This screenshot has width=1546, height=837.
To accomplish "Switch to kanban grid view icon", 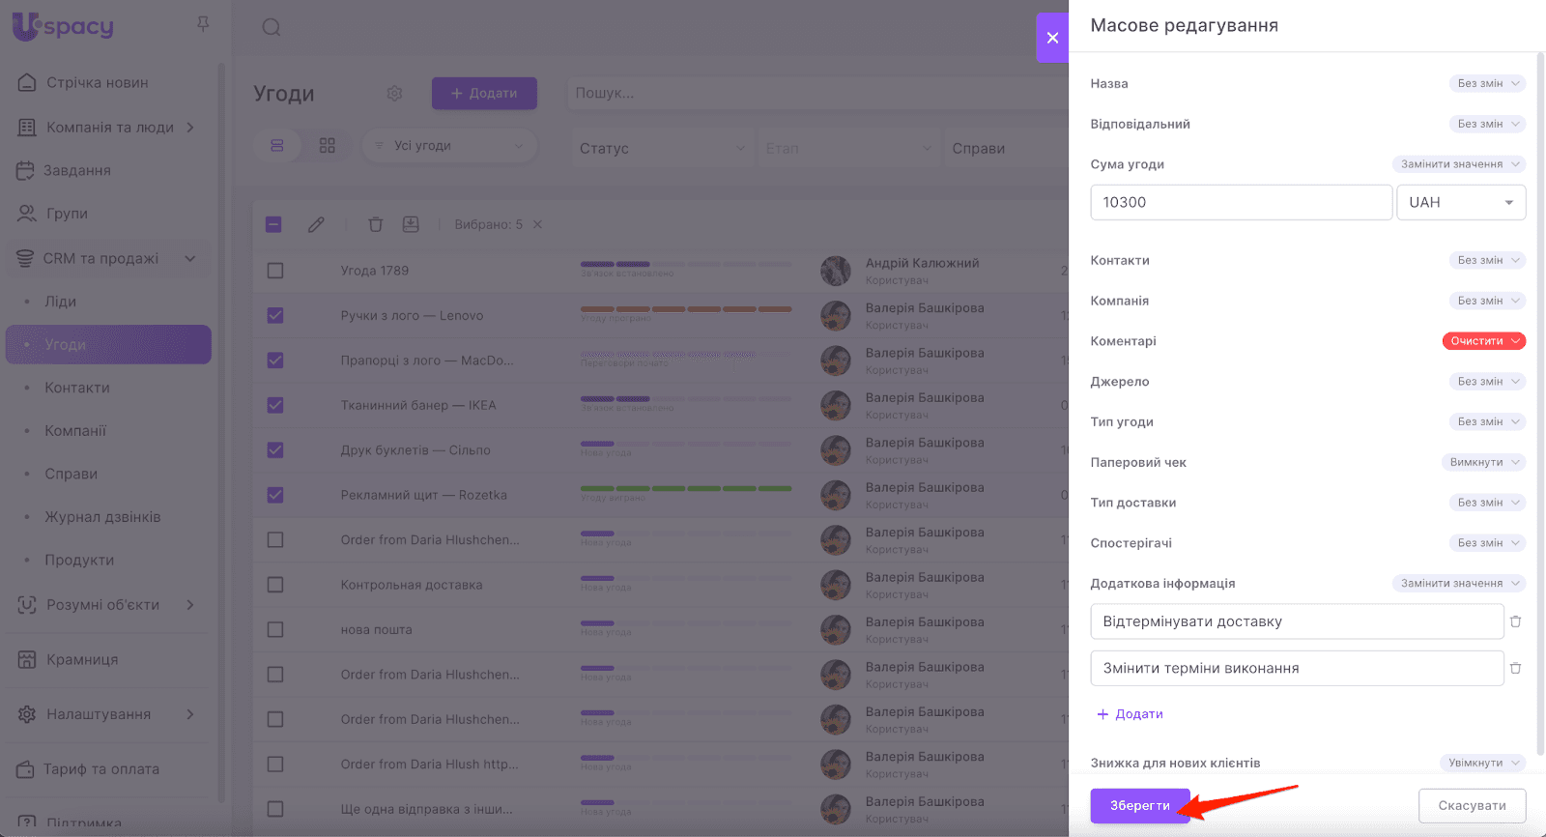I will [x=328, y=146].
